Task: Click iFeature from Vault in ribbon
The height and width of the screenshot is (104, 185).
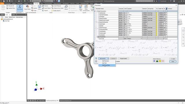Action: [x=58, y=8]
